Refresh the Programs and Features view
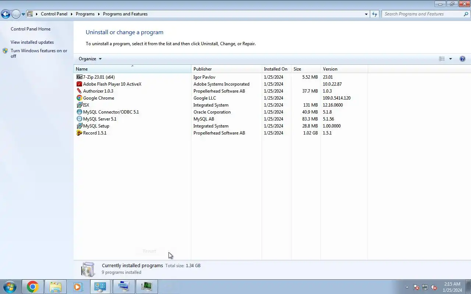Screen dimensions: 471x294 click(375, 14)
